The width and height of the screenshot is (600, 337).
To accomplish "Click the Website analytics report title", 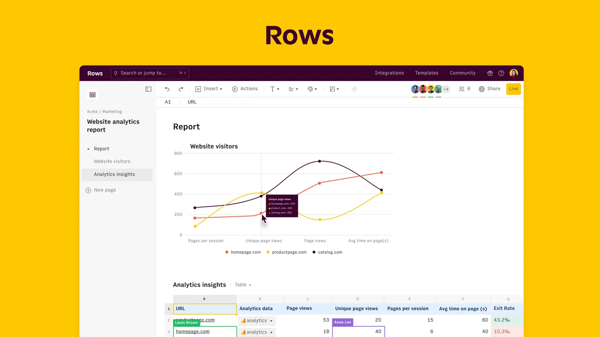I will coord(113,125).
